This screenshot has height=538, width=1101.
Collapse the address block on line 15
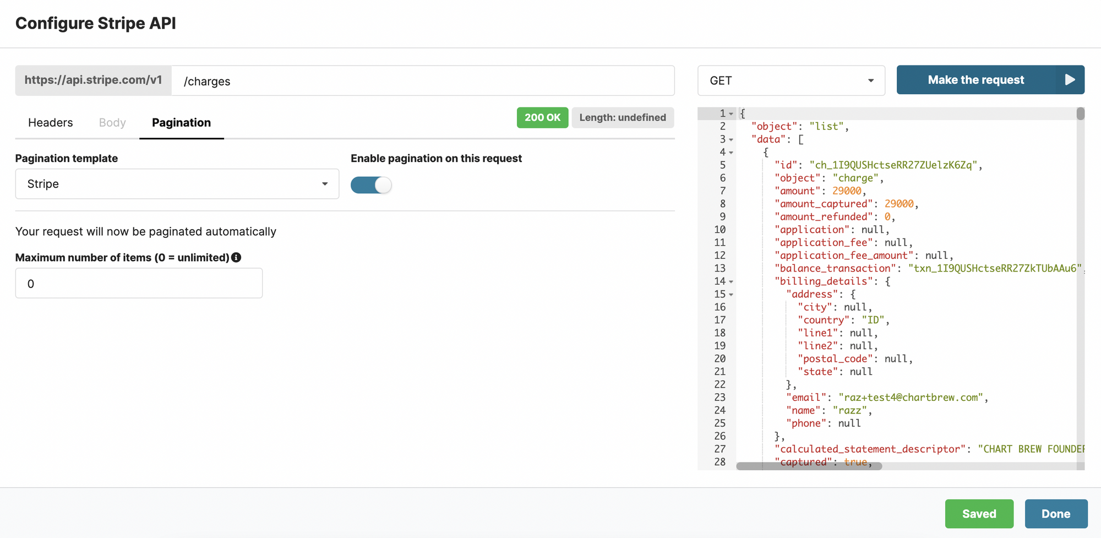coord(731,295)
